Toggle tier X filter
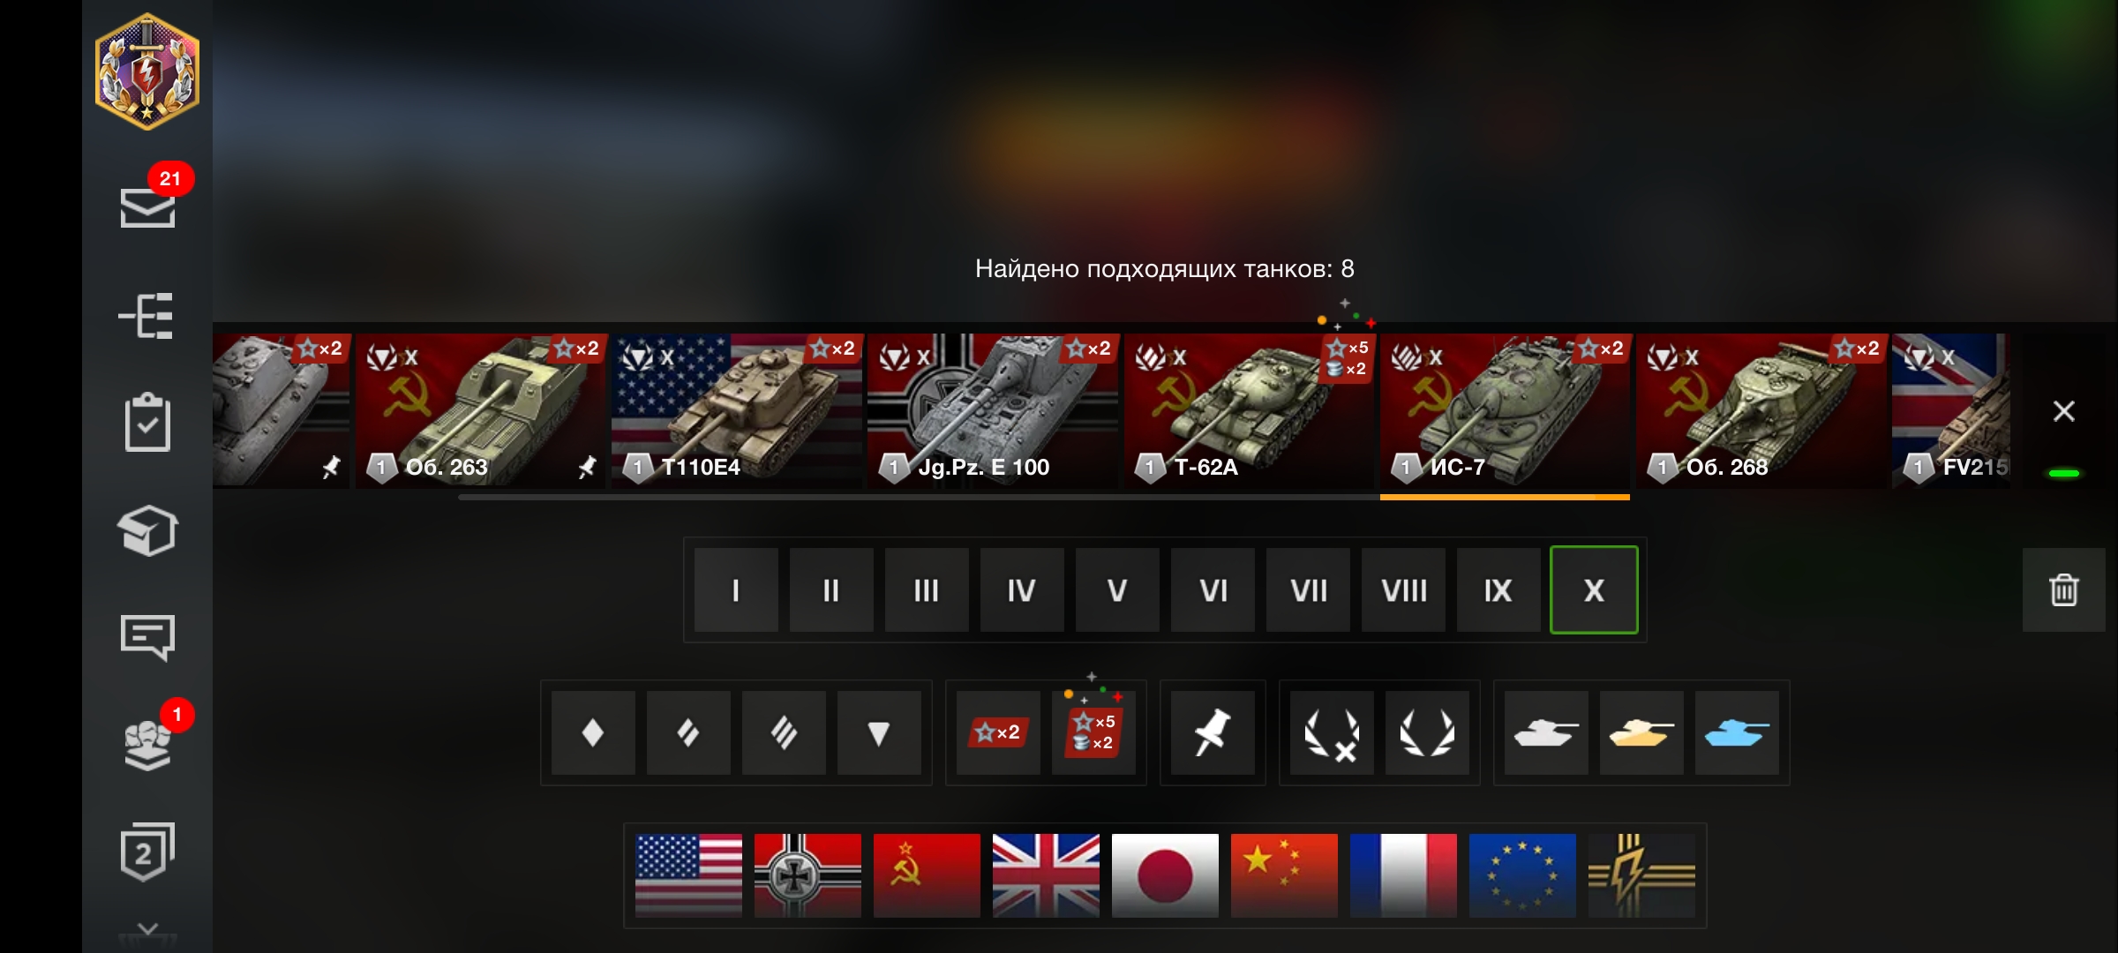2118x953 pixels. tap(1594, 589)
